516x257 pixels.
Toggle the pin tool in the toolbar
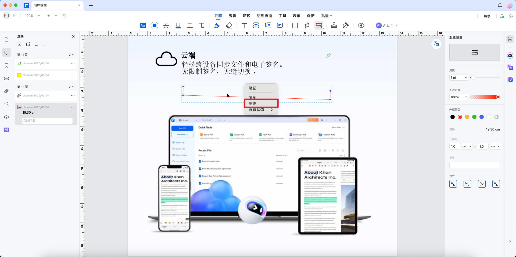pos(306,25)
